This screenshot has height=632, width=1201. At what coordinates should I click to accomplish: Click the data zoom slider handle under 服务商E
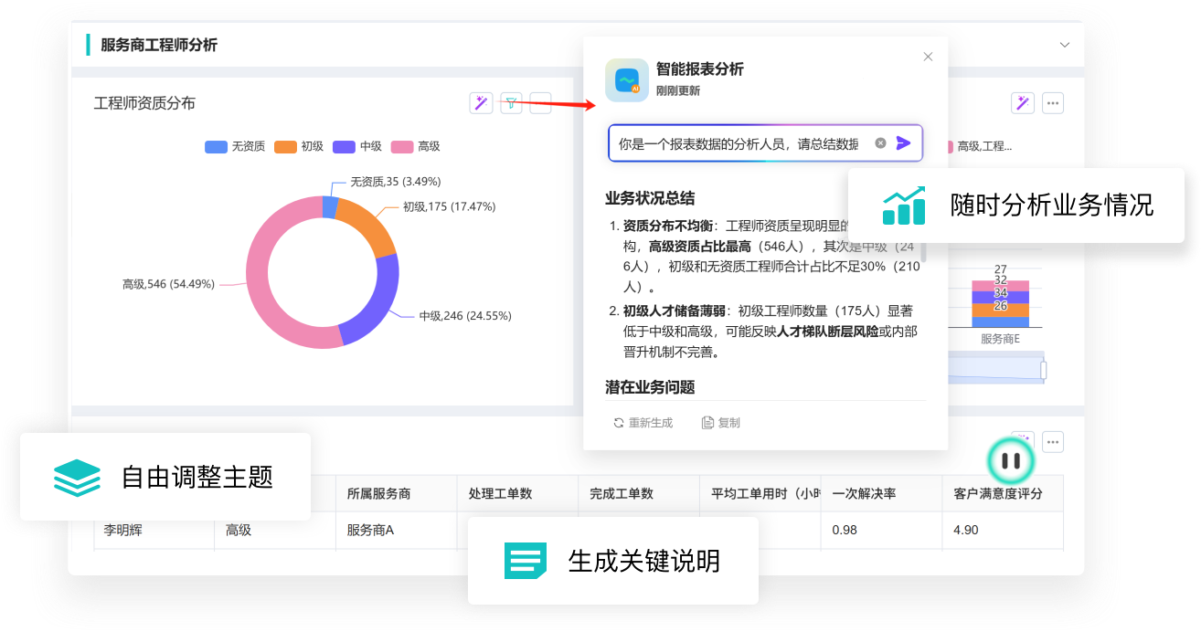(1043, 370)
